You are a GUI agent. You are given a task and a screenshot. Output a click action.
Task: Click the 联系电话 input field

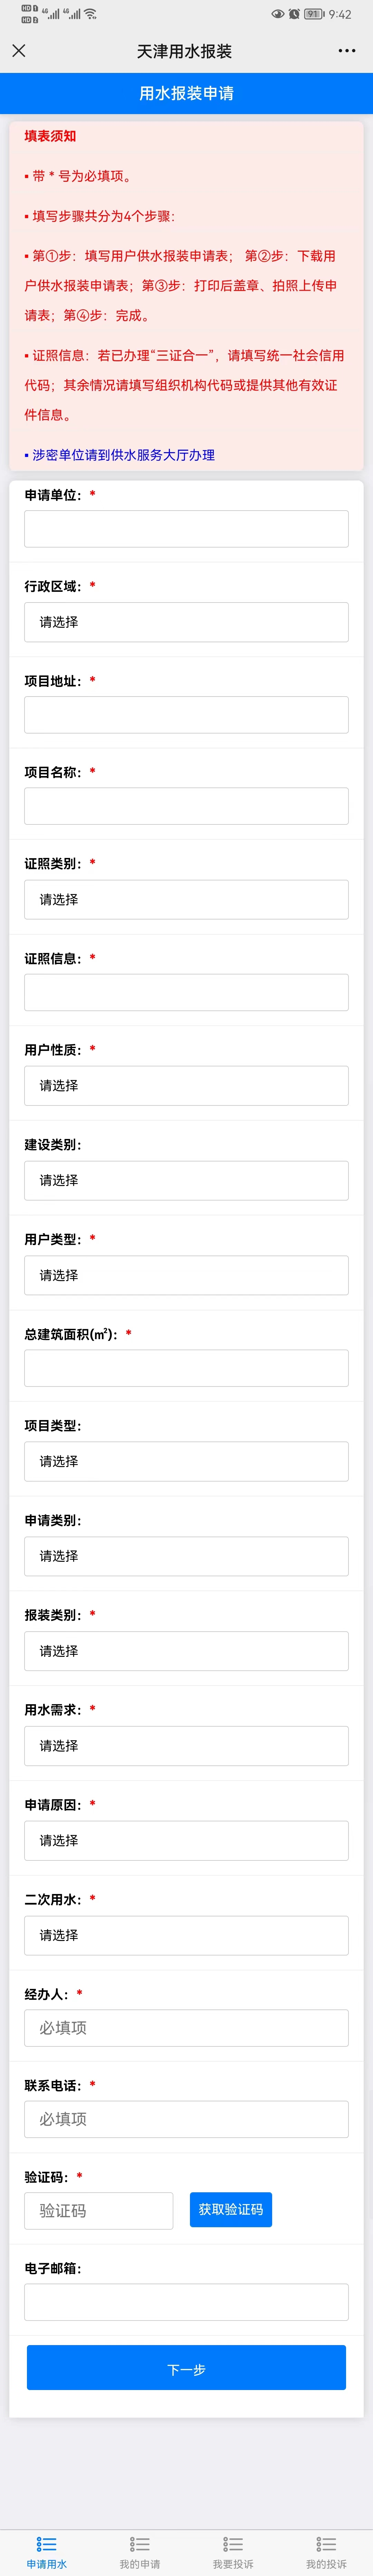tap(186, 2119)
